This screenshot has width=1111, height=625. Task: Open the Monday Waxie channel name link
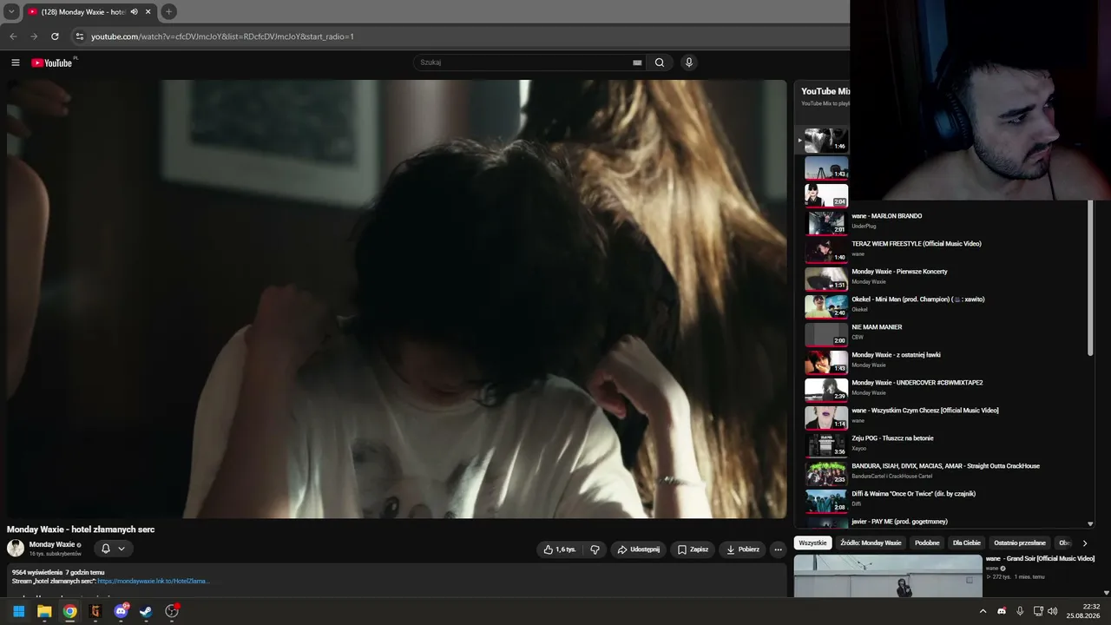[x=52, y=544]
